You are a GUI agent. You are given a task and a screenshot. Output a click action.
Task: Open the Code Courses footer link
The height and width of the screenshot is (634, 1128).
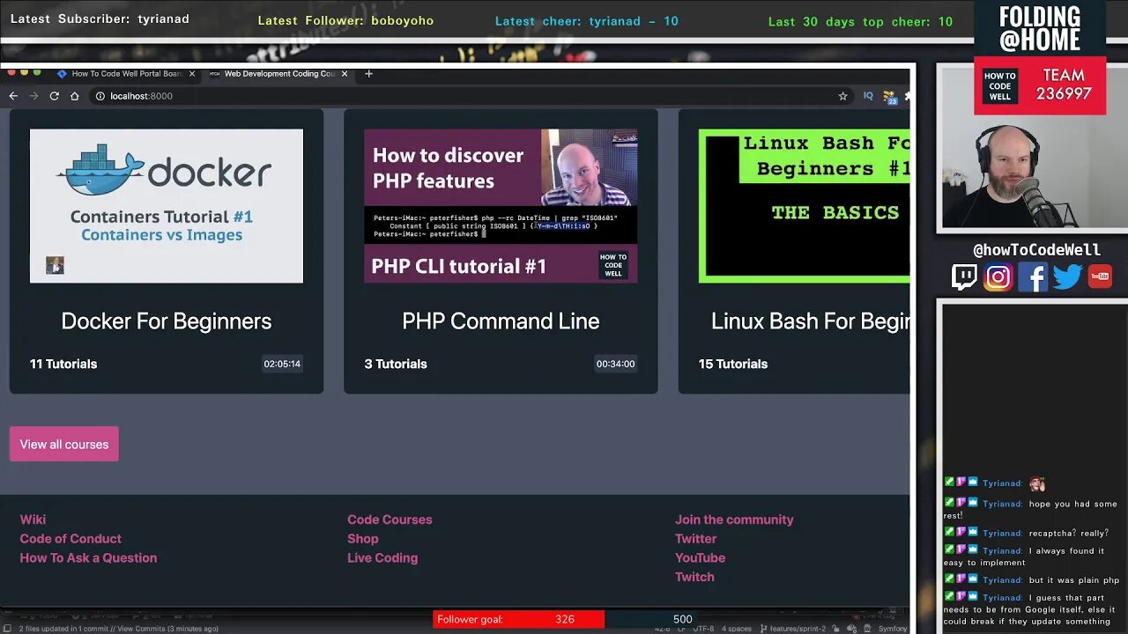[x=390, y=520]
